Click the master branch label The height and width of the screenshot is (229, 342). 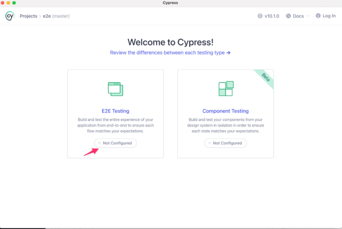[61, 16]
